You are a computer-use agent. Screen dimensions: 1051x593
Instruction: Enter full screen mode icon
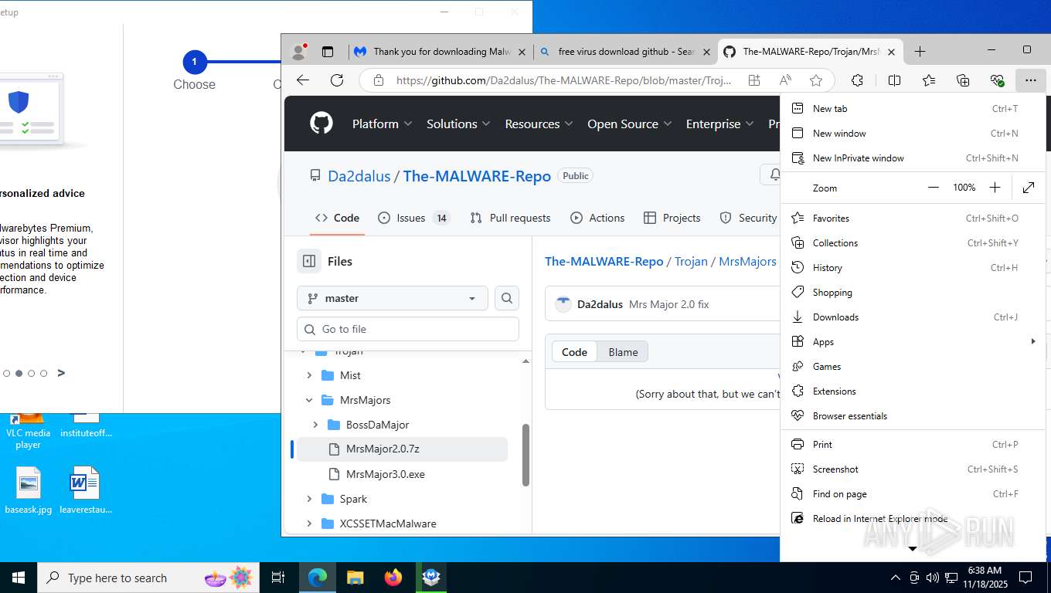click(x=1029, y=188)
